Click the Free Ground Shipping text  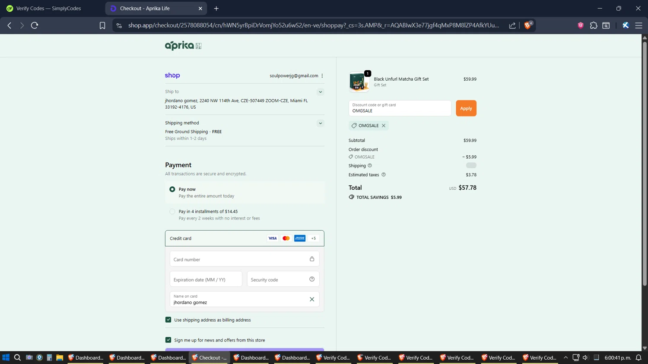tap(186, 132)
